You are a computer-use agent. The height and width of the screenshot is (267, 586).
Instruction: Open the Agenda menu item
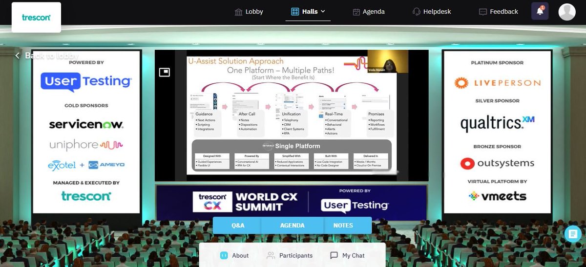click(369, 11)
